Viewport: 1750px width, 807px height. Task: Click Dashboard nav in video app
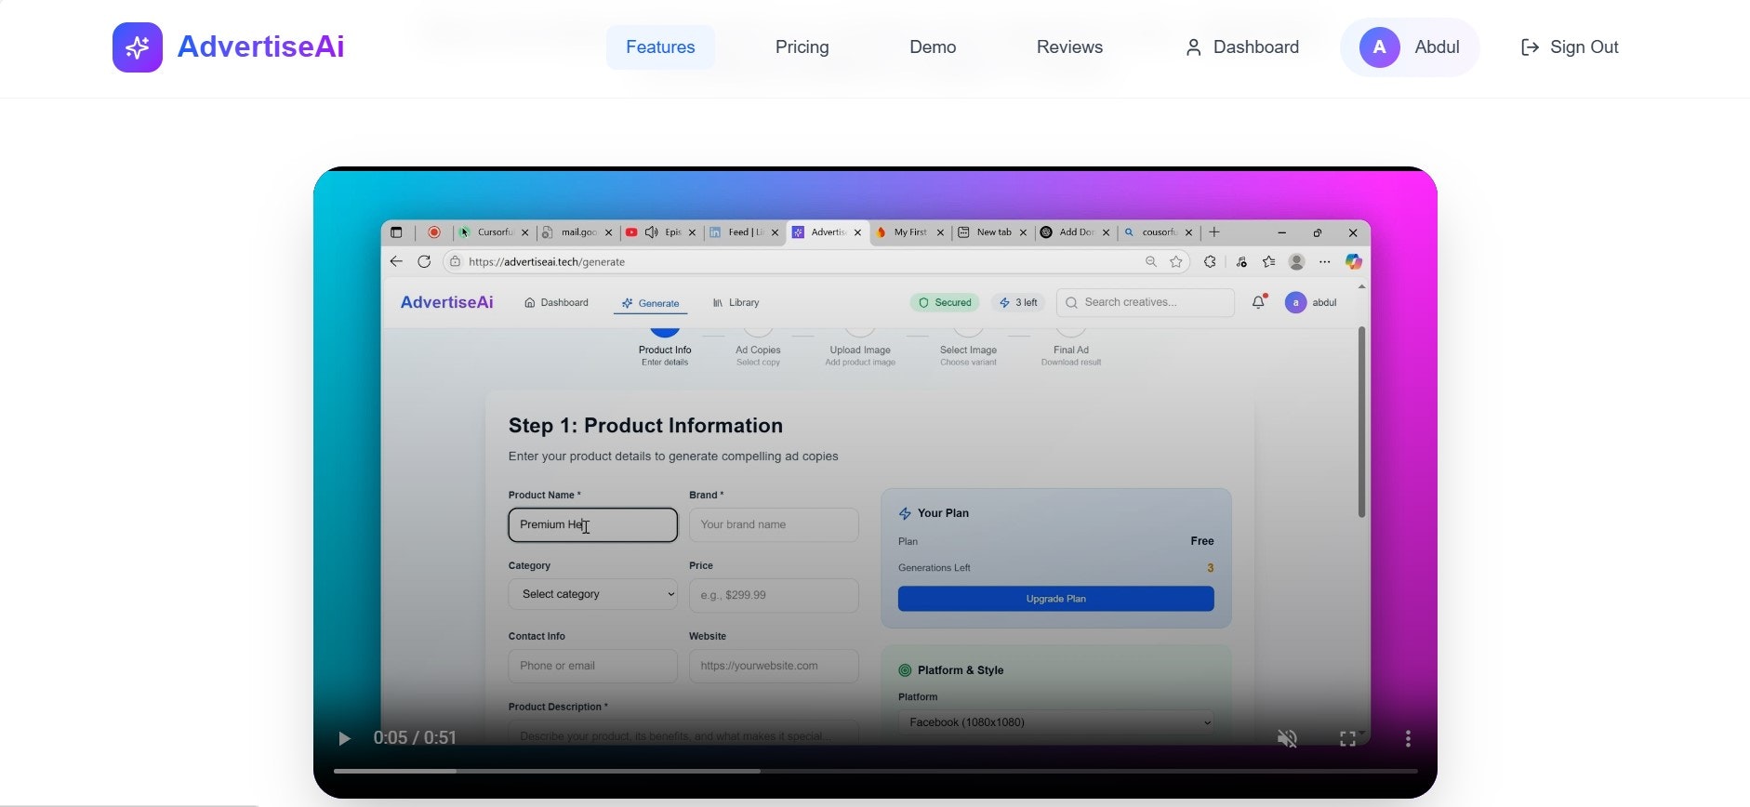pyautogui.click(x=556, y=303)
